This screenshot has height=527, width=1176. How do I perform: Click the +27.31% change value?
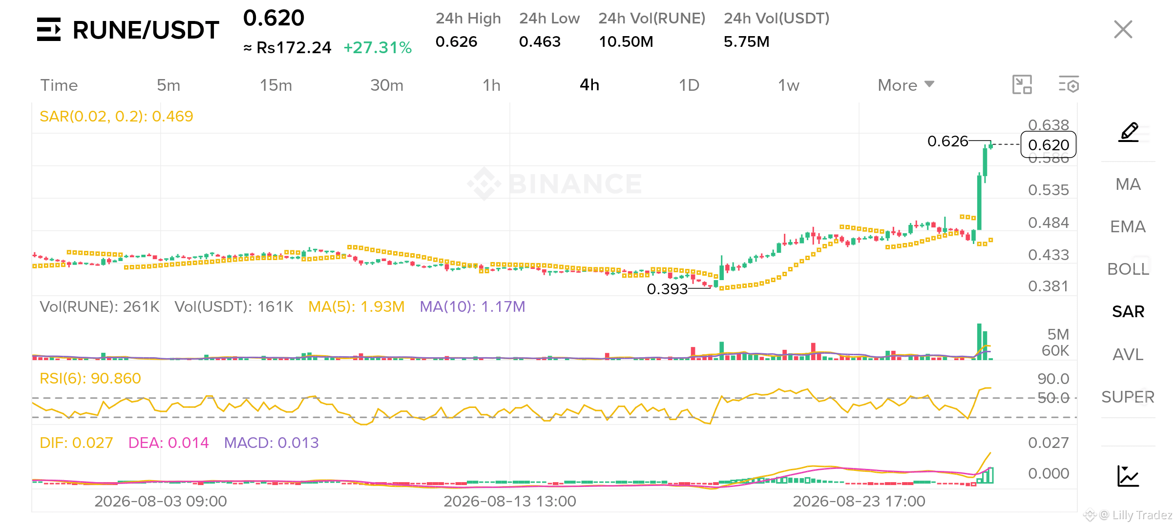(378, 47)
